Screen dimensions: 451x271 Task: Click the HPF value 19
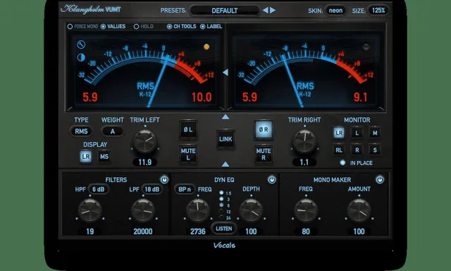click(90, 231)
